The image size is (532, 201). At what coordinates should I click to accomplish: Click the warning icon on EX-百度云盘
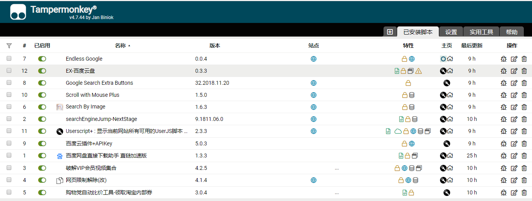pyautogui.click(x=419, y=71)
